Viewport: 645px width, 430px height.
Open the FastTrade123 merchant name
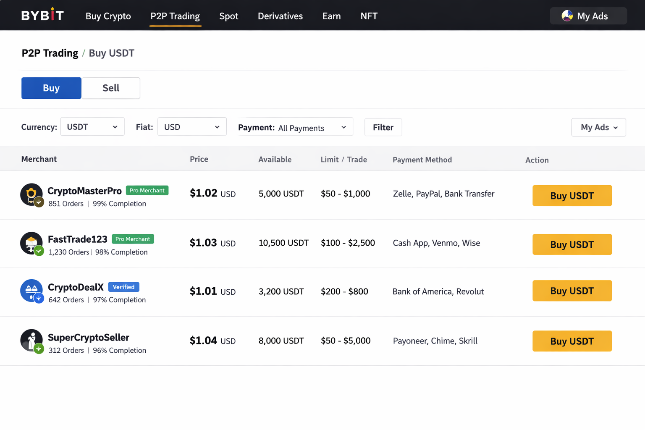[78, 239]
